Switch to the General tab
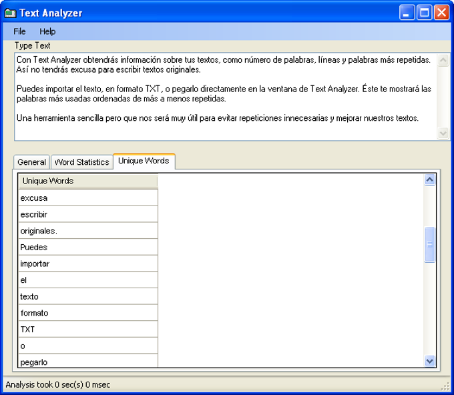Screen dimensions: 454x395 31,162
